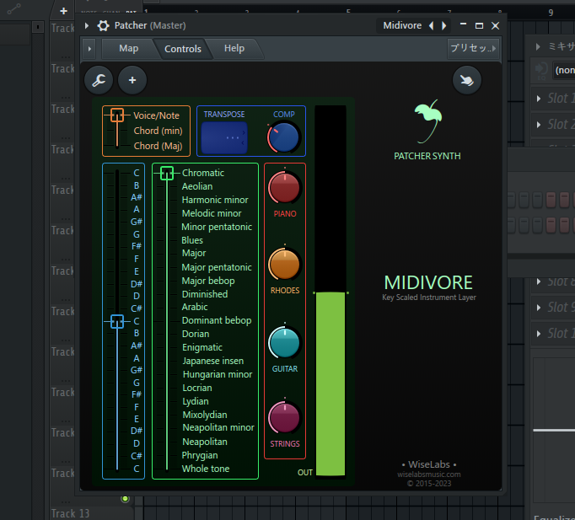Select the Major scale entry
Screen dimensions: 575x520
point(194,253)
